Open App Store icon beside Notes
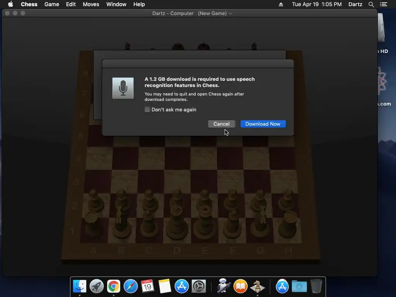Screen dimensions: 396x297 [182, 287]
